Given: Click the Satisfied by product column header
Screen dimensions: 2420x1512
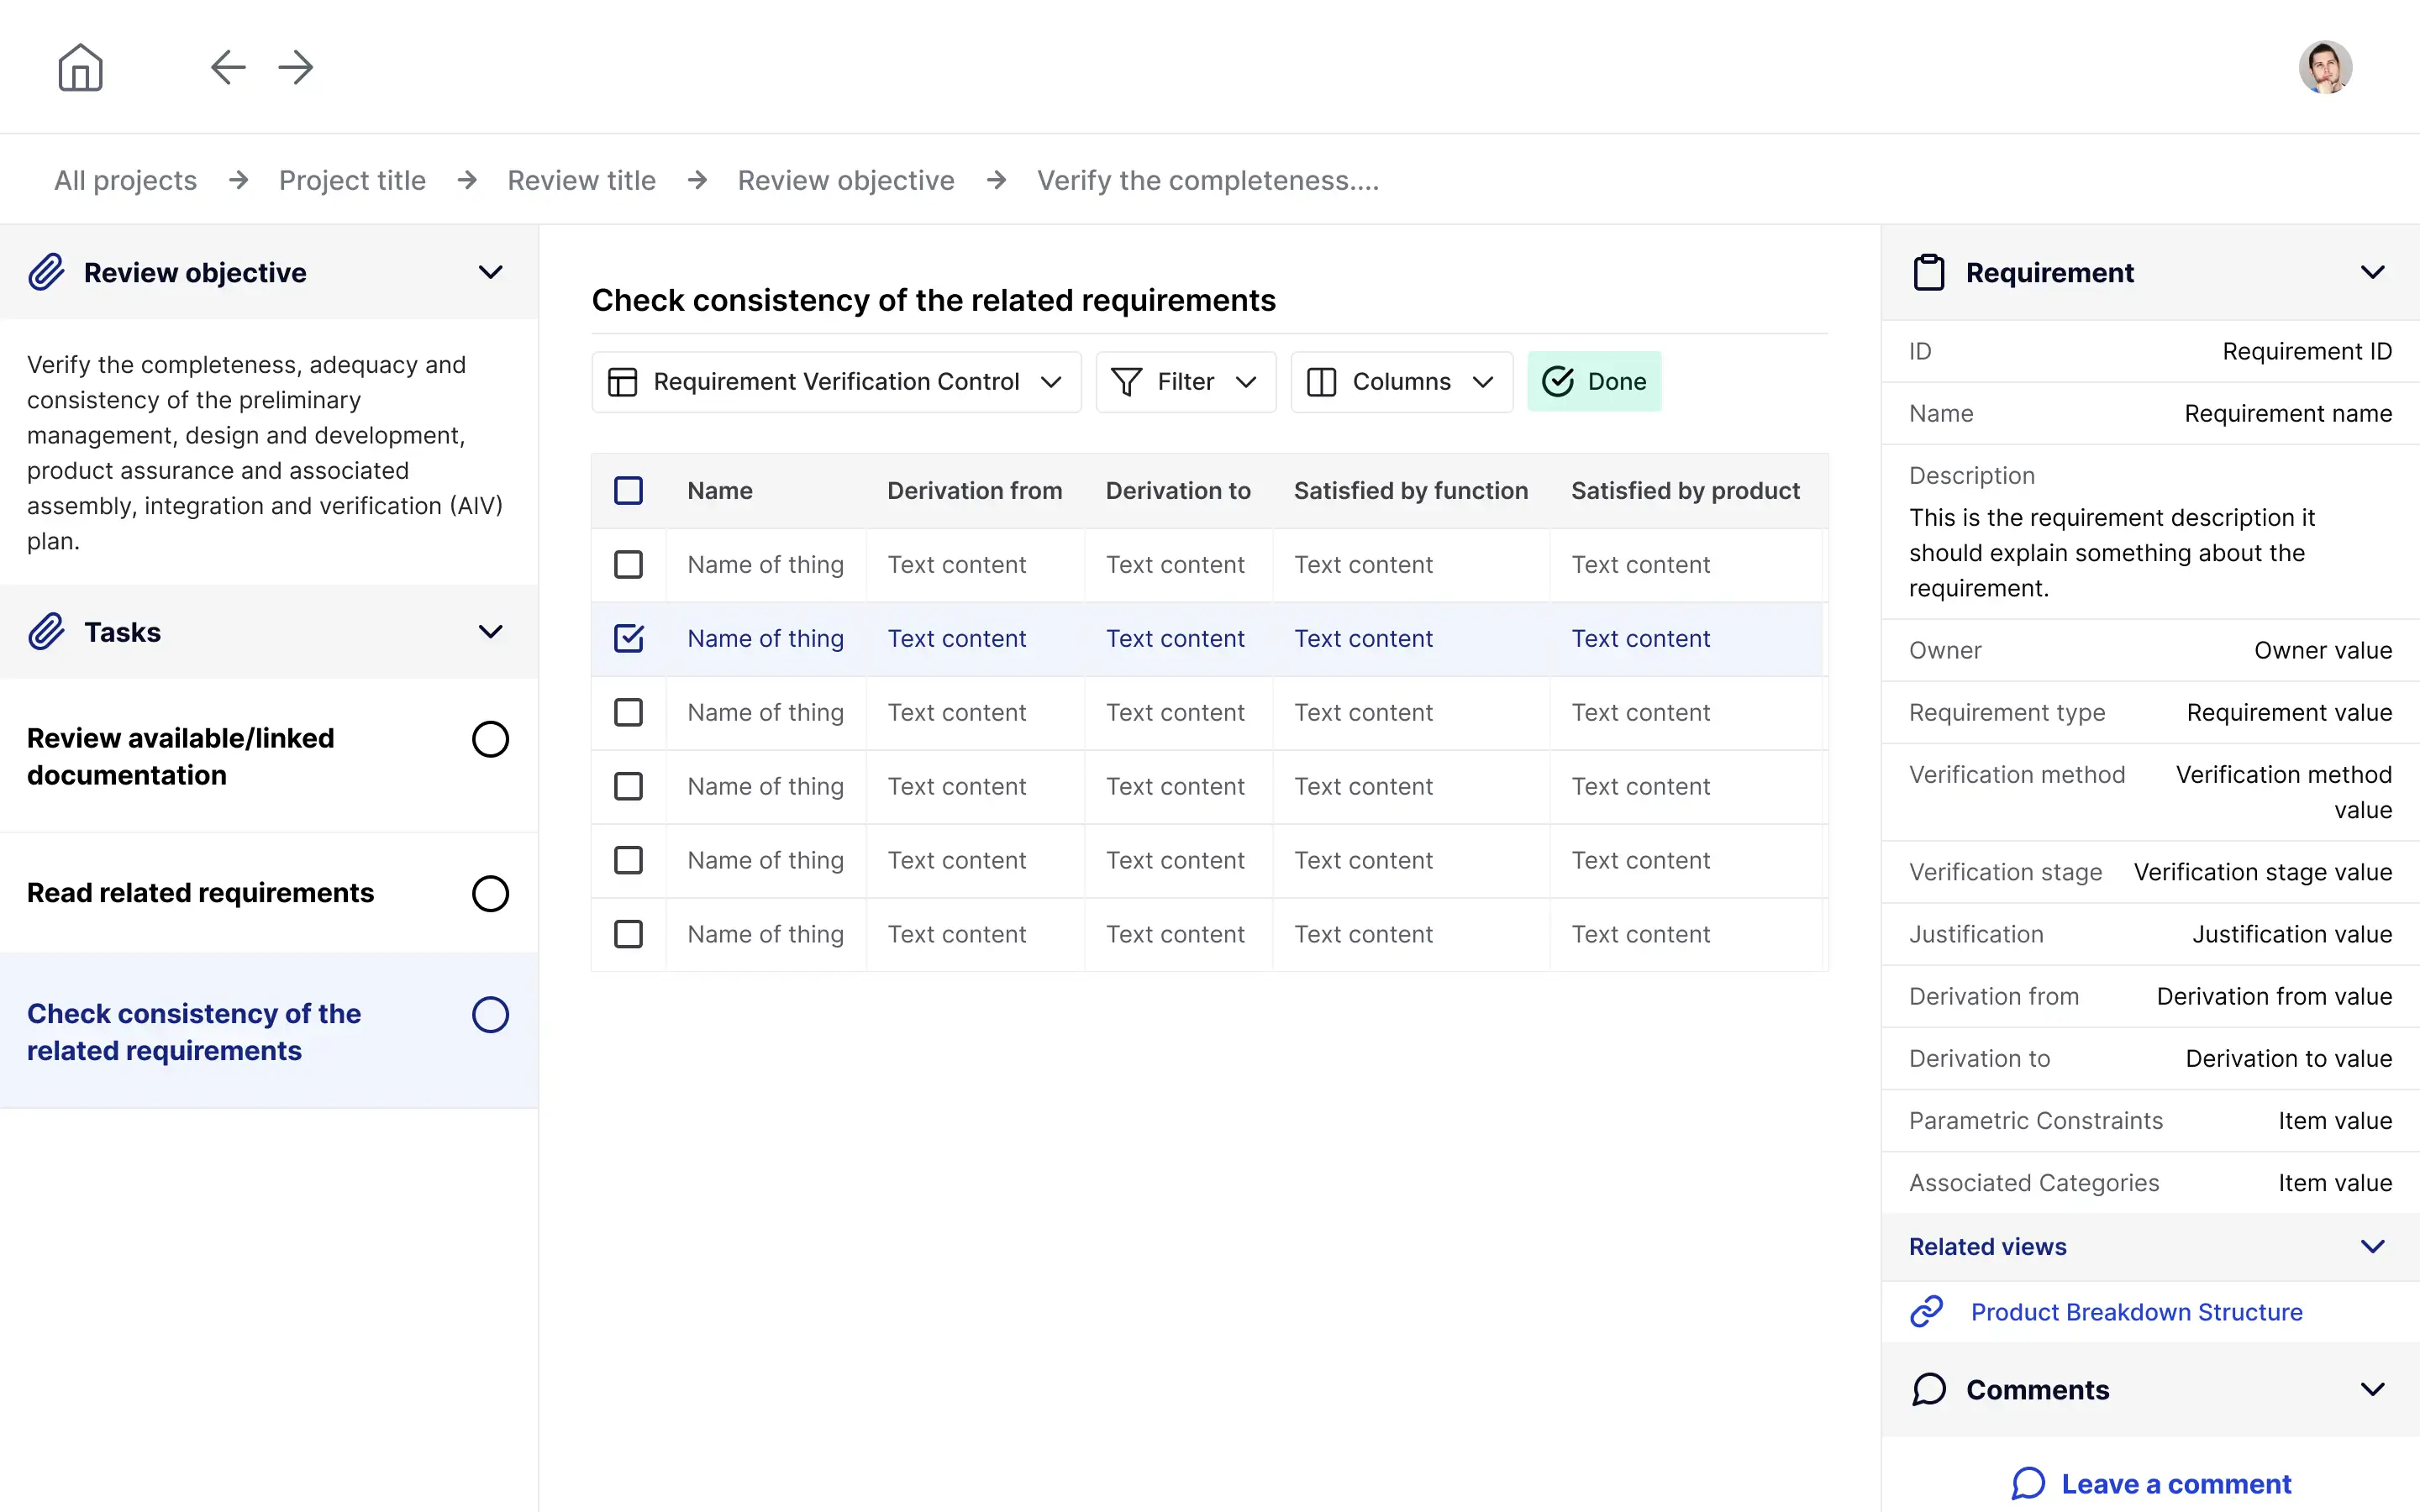Looking at the screenshot, I should coord(1685,491).
